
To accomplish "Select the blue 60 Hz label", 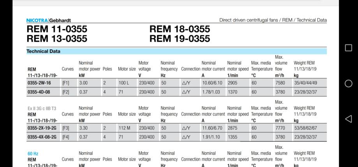I will (x=33, y=154).
